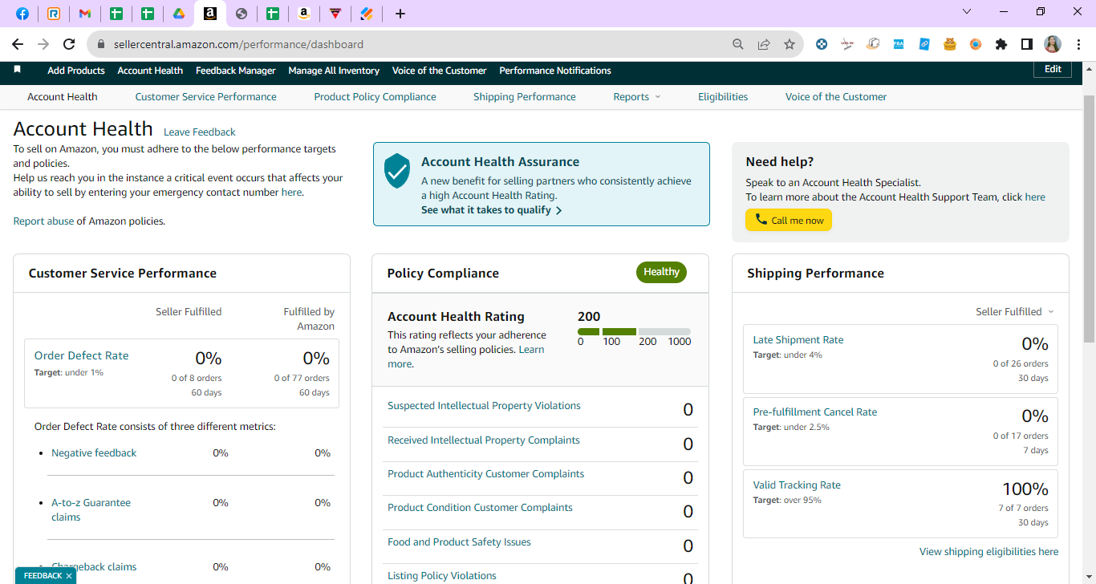Image resolution: width=1096 pixels, height=584 pixels.
Task: Go back to the previous page
Action: [18, 44]
